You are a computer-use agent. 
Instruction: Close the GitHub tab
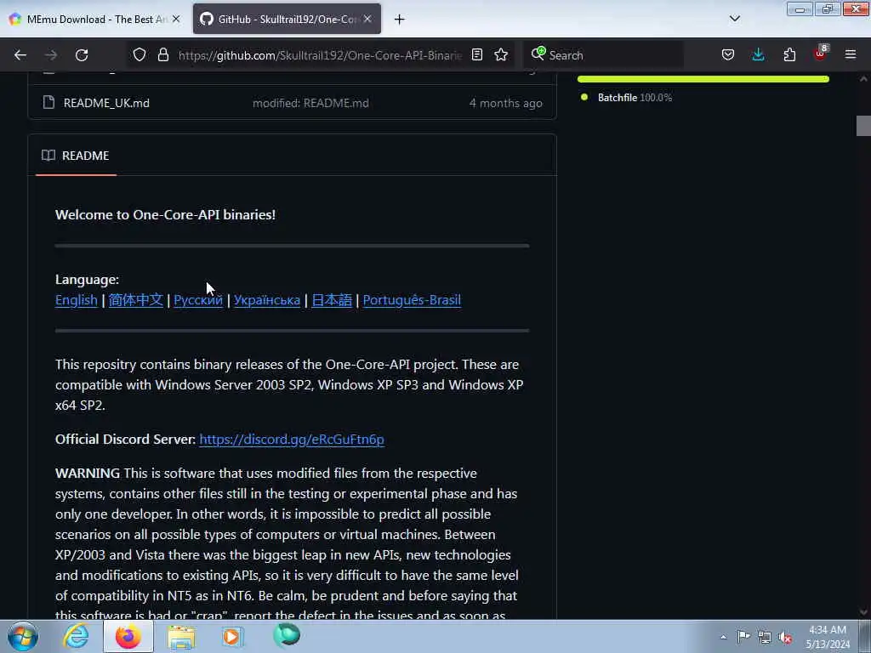pos(367,19)
